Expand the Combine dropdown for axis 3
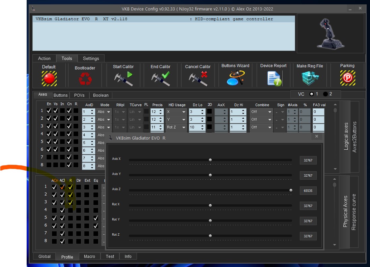 point(261,127)
